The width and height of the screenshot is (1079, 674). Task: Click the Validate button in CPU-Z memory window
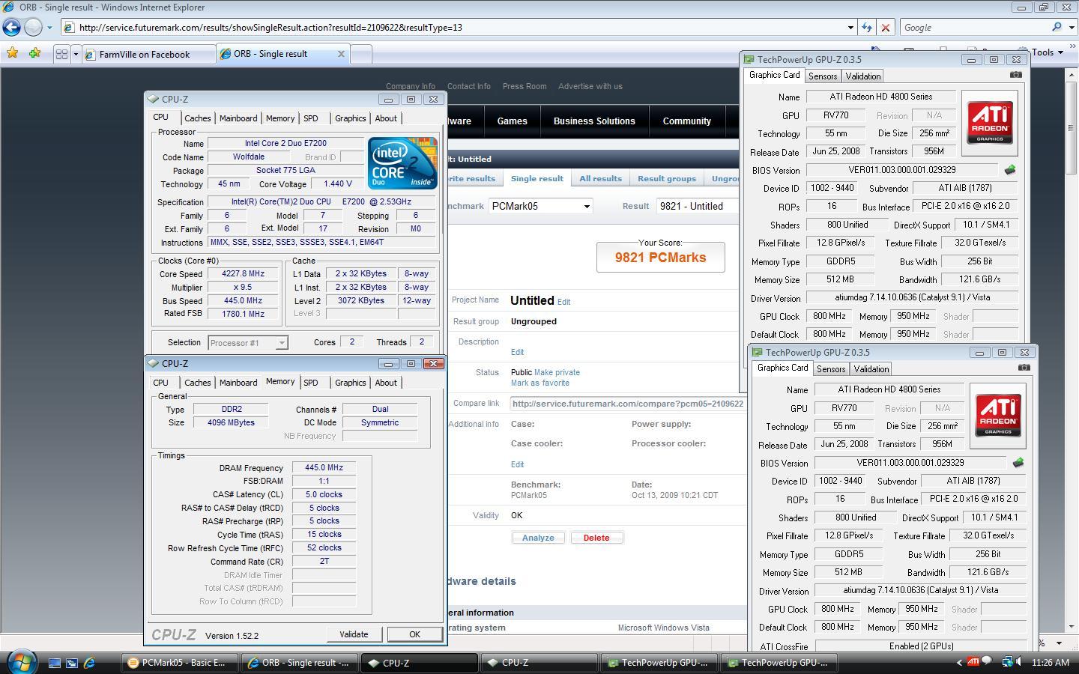[x=354, y=634]
